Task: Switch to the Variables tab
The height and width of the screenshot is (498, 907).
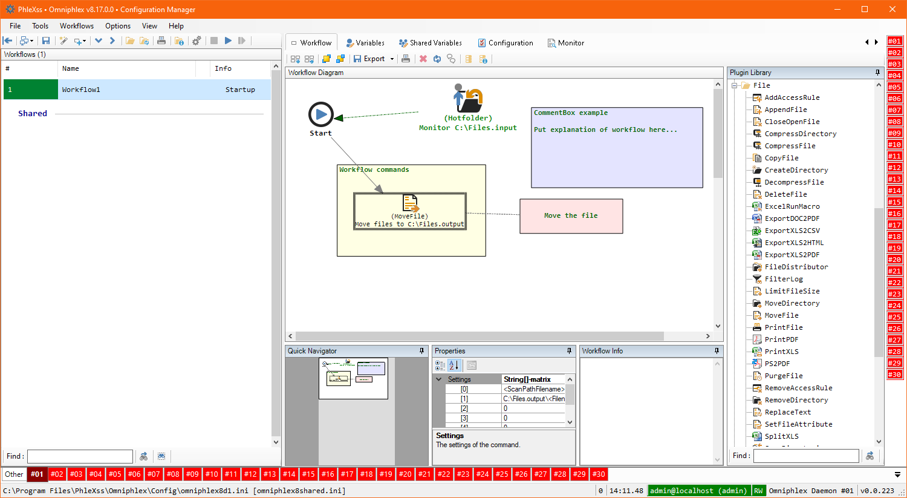Action: coord(365,43)
